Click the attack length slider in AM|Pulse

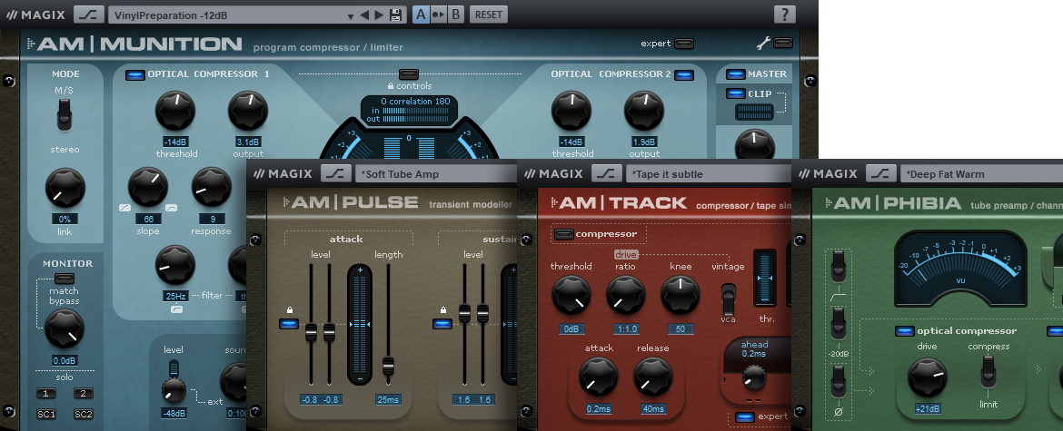pos(388,366)
